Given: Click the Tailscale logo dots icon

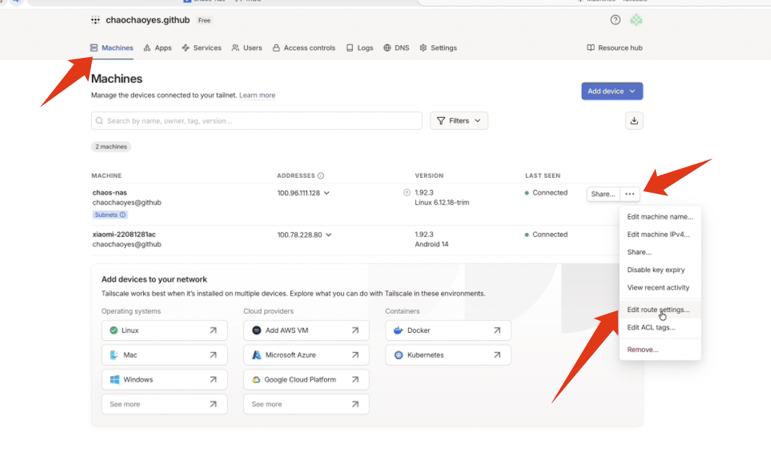Looking at the screenshot, I should click(x=95, y=20).
